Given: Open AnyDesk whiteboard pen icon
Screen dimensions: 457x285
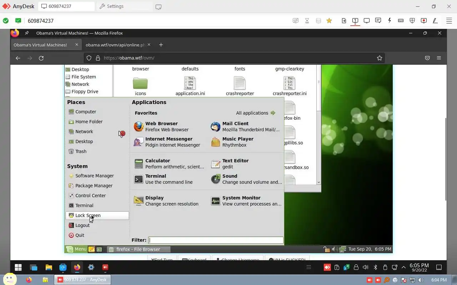Looking at the screenshot, I should coord(435,21).
